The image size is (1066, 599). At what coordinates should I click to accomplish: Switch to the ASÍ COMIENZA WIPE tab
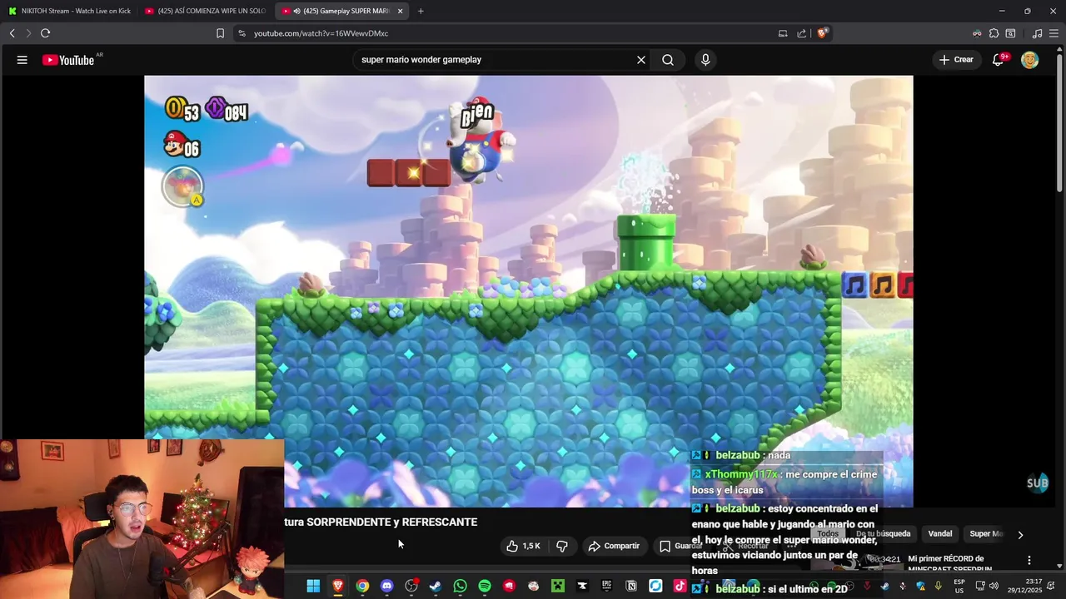click(205, 11)
